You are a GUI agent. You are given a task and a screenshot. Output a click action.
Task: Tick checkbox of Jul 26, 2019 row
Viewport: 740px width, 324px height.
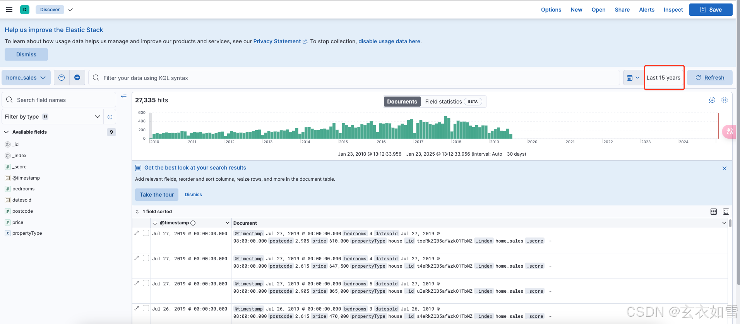tap(146, 308)
